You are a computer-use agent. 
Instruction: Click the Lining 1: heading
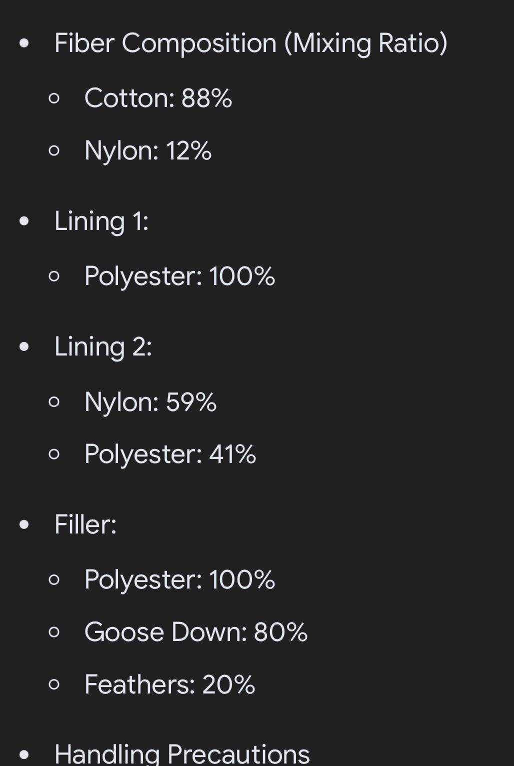(x=101, y=221)
